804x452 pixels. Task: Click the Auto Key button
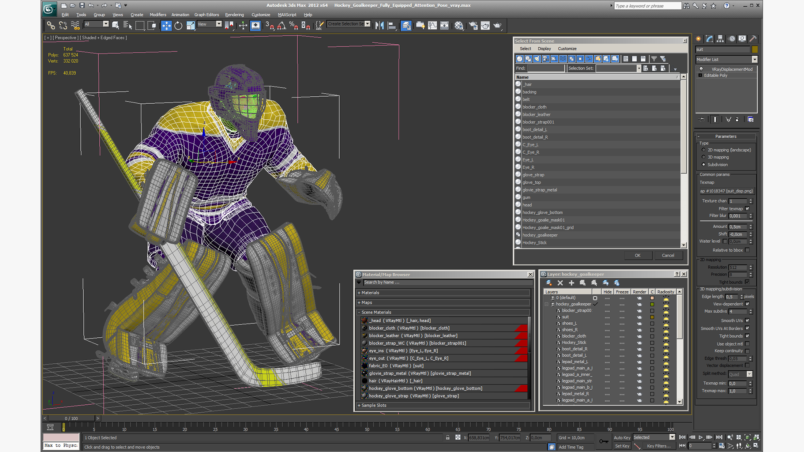622,438
